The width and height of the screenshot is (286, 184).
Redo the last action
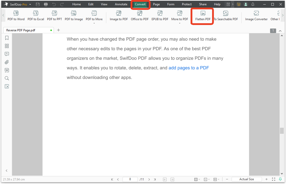coord(62,4)
